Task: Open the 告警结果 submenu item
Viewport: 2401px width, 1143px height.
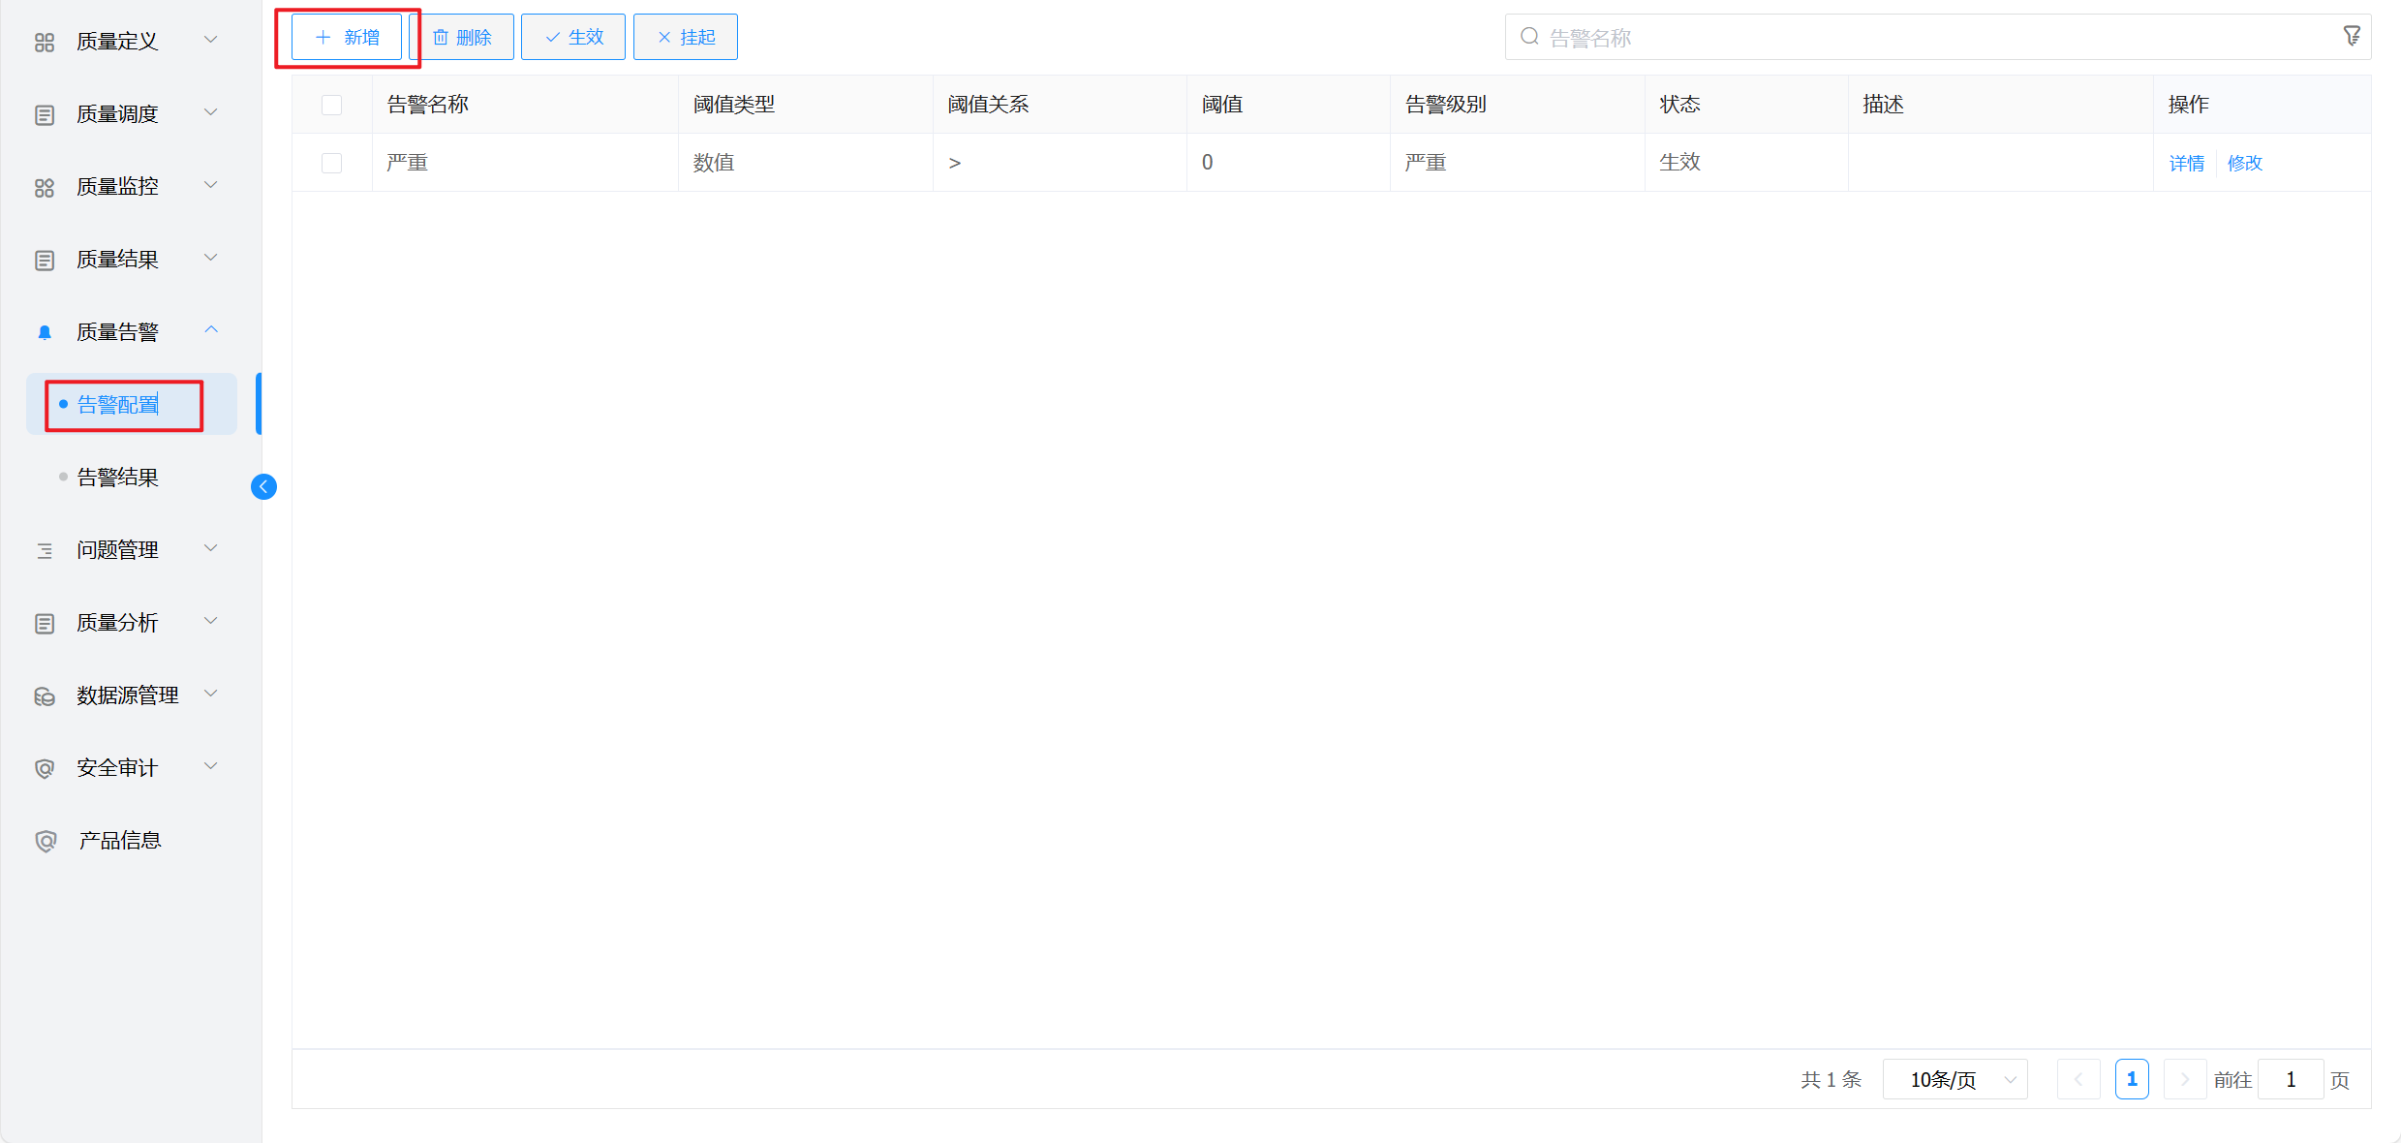Action: [118, 478]
